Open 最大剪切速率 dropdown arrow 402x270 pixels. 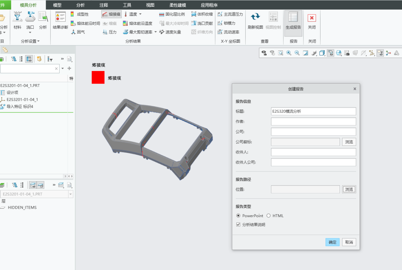coord(155,32)
